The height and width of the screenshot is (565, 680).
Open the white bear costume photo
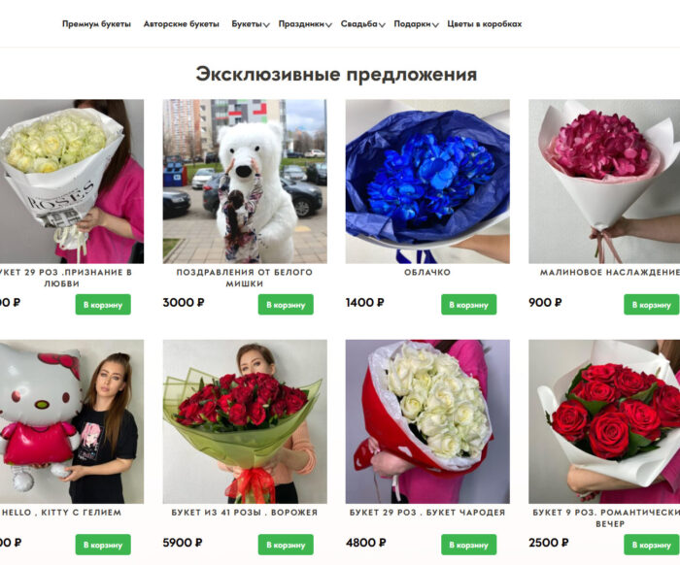(x=245, y=182)
